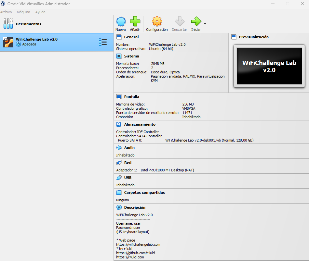Viewport: 309px width, 261px height.
Task: Click Controlador: IDE Controller line
Action: coord(137,132)
